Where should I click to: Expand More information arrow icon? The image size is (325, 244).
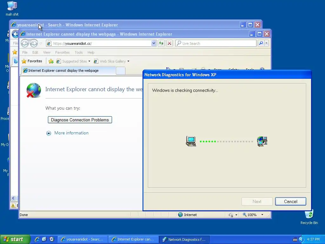coord(49,133)
